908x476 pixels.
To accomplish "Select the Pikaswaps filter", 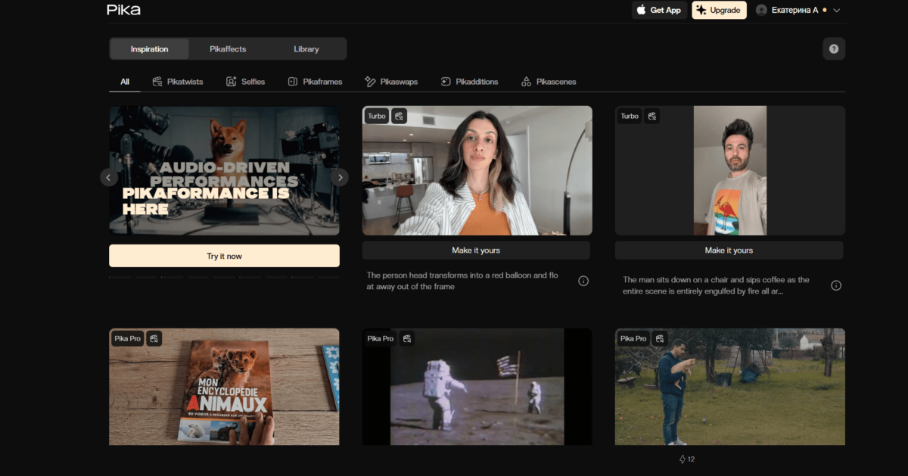I will point(391,82).
